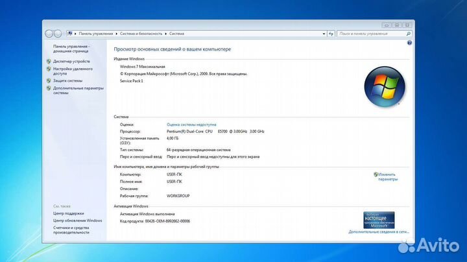Expand arrow after Панель управления breadcrumb
Image resolution: width=467 pixels, height=262 pixels.
(x=117, y=34)
